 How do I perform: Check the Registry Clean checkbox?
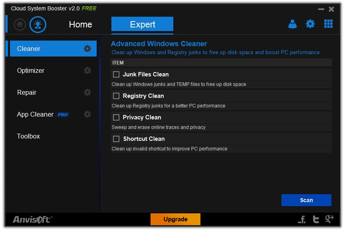[116, 96]
